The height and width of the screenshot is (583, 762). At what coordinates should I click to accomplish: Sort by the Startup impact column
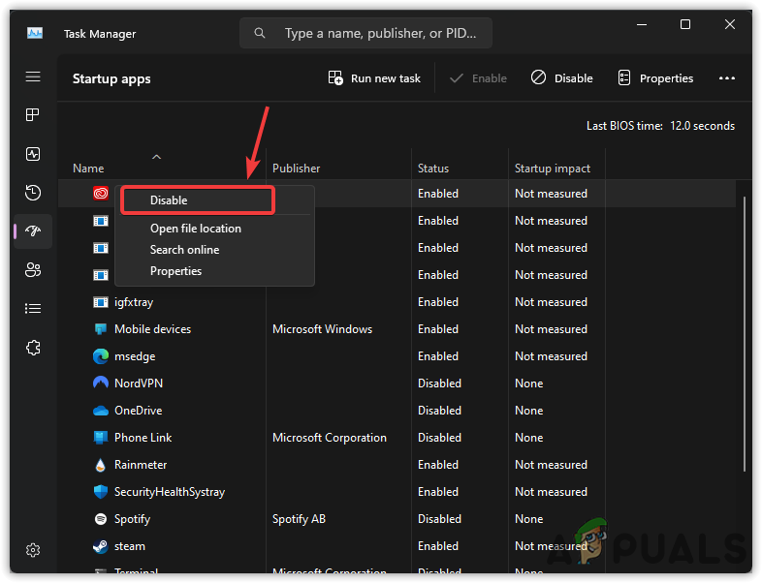click(x=553, y=169)
